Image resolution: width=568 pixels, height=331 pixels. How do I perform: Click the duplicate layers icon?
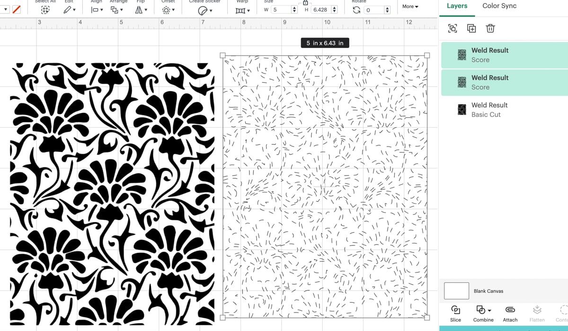471,28
